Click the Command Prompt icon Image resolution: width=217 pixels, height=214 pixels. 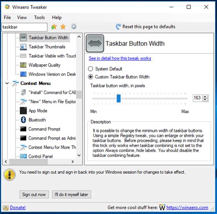tap(23, 129)
